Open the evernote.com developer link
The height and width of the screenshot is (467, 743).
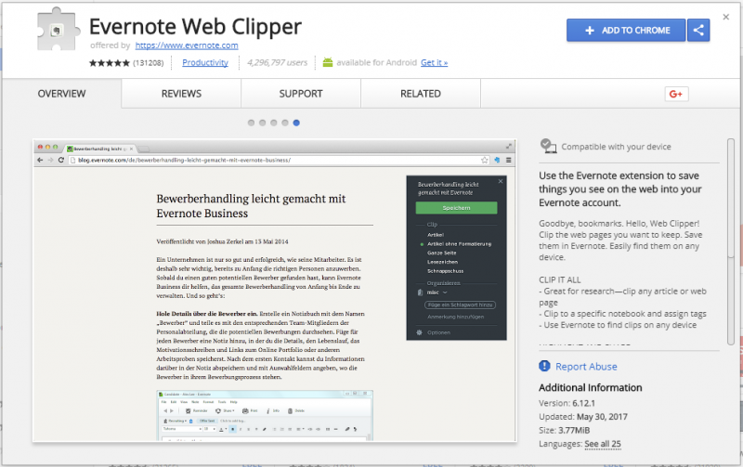click(x=187, y=45)
